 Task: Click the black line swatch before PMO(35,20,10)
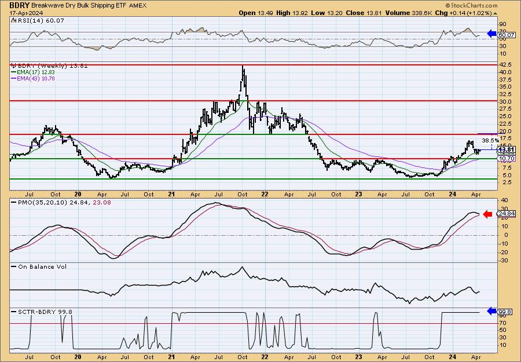(14, 203)
